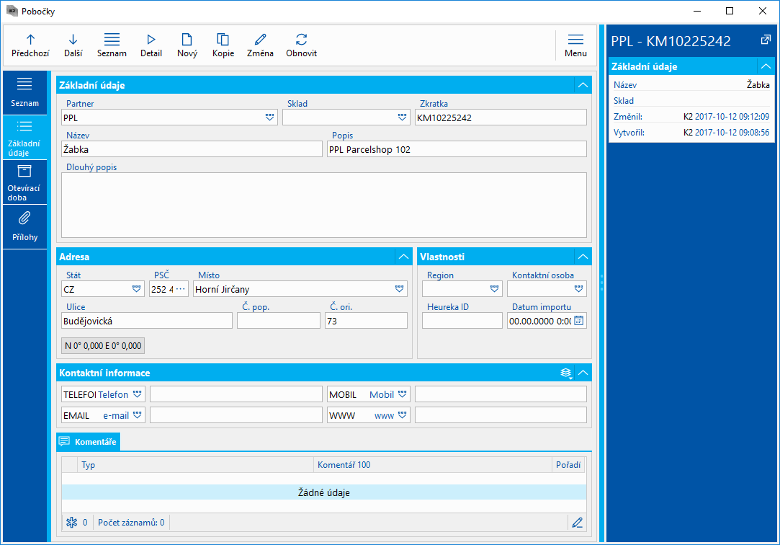Click into the Dlouhý popis text area
This screenshot has height=545, width=780.
323,205
